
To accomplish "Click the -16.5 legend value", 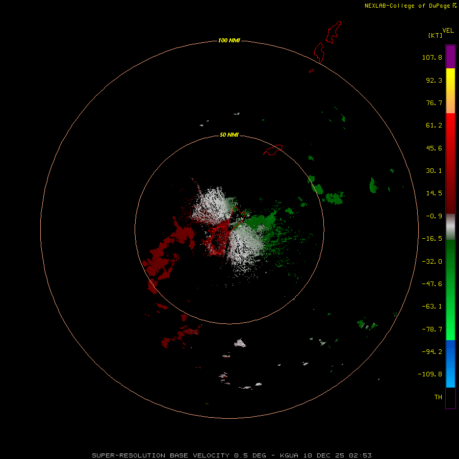I will click(432, 239).
